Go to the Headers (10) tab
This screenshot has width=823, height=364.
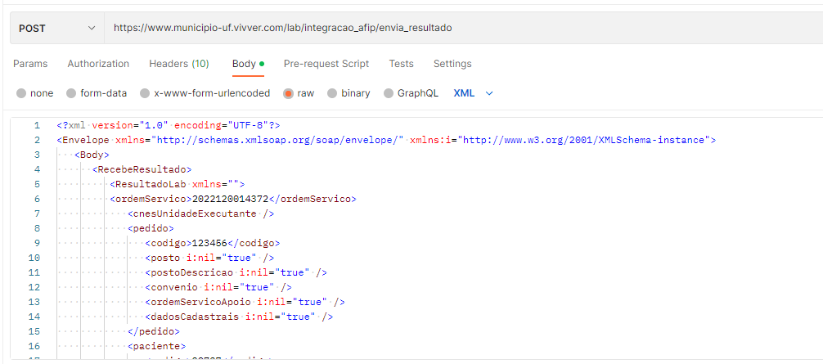pyautogui.click(x=178, y=64)
